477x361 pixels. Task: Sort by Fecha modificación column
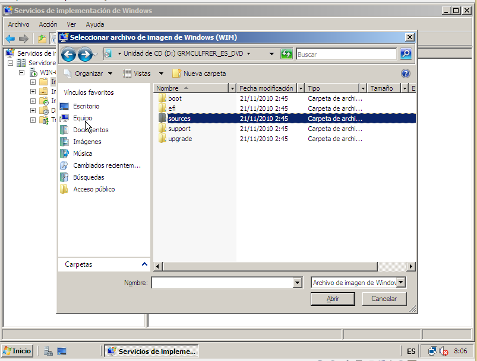pos(267,88)
